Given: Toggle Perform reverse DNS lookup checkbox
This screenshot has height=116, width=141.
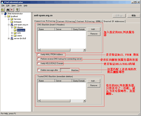Looking at the screenshot, I should [39, 59].
